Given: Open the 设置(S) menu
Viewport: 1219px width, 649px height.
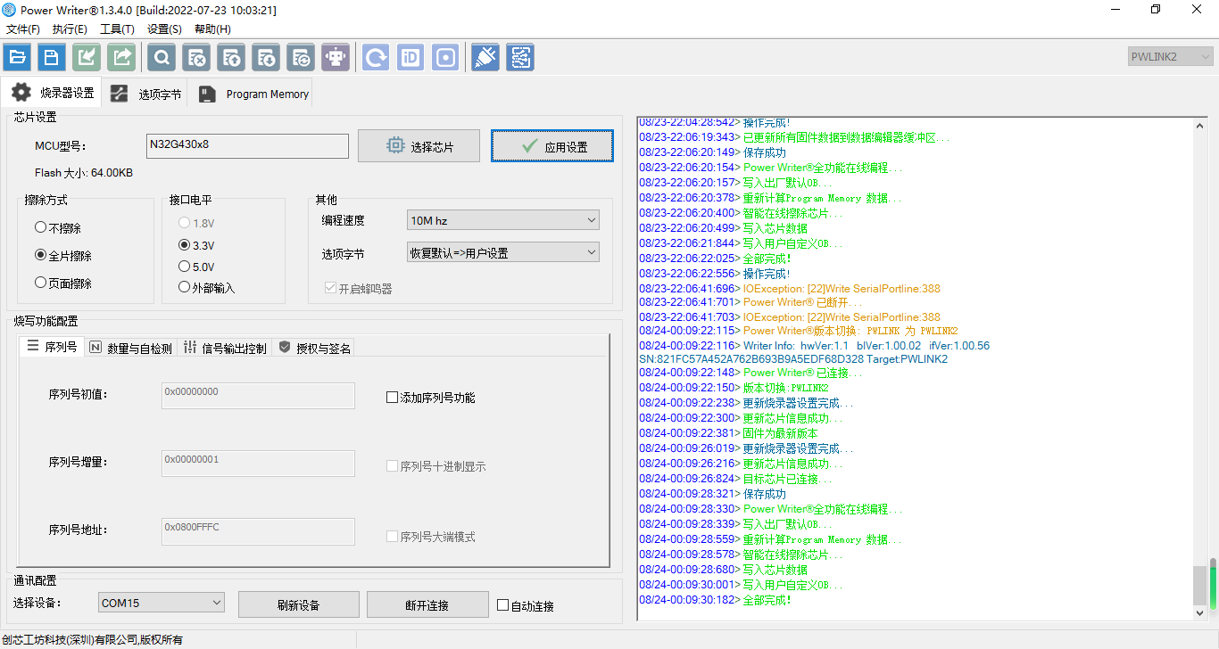Looking at the screenshot, I should [x=164, y=29].
